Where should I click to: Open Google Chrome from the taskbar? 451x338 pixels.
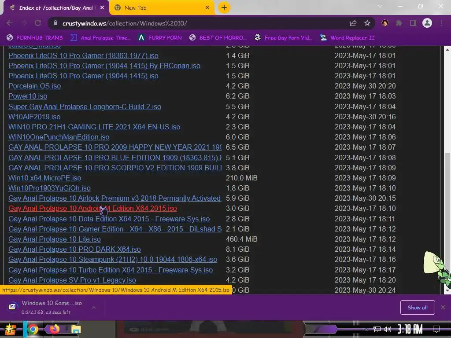click(33, 329)
